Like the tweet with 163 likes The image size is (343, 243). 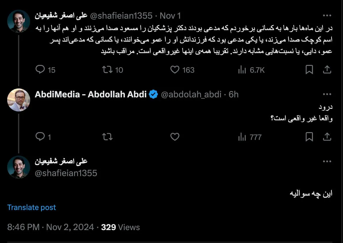pos(175,70)
